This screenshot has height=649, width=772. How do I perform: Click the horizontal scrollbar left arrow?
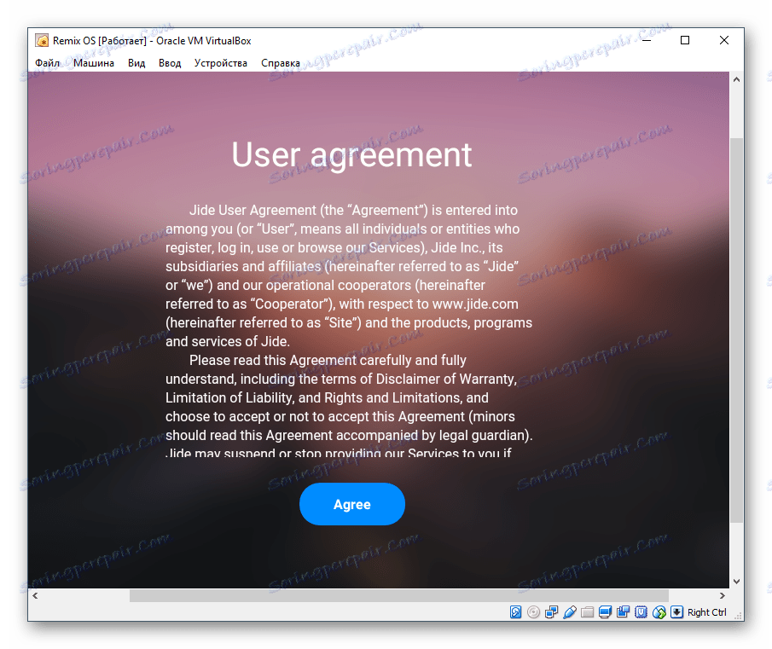tap(35, 596)
